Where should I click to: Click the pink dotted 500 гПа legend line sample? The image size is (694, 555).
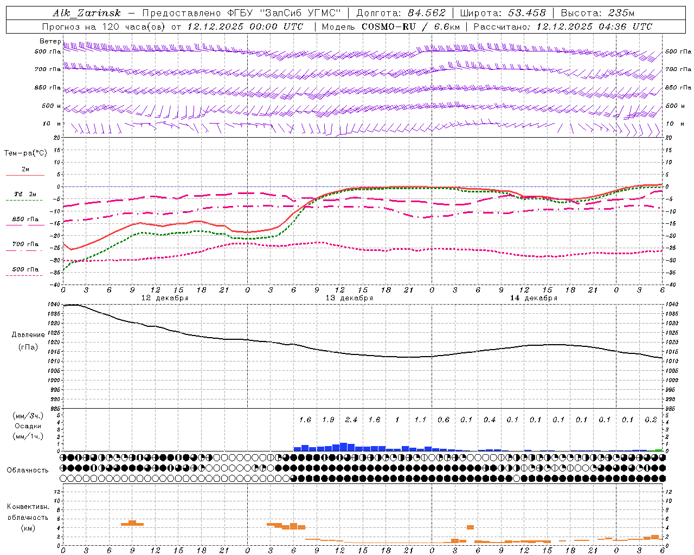point(24,275)
